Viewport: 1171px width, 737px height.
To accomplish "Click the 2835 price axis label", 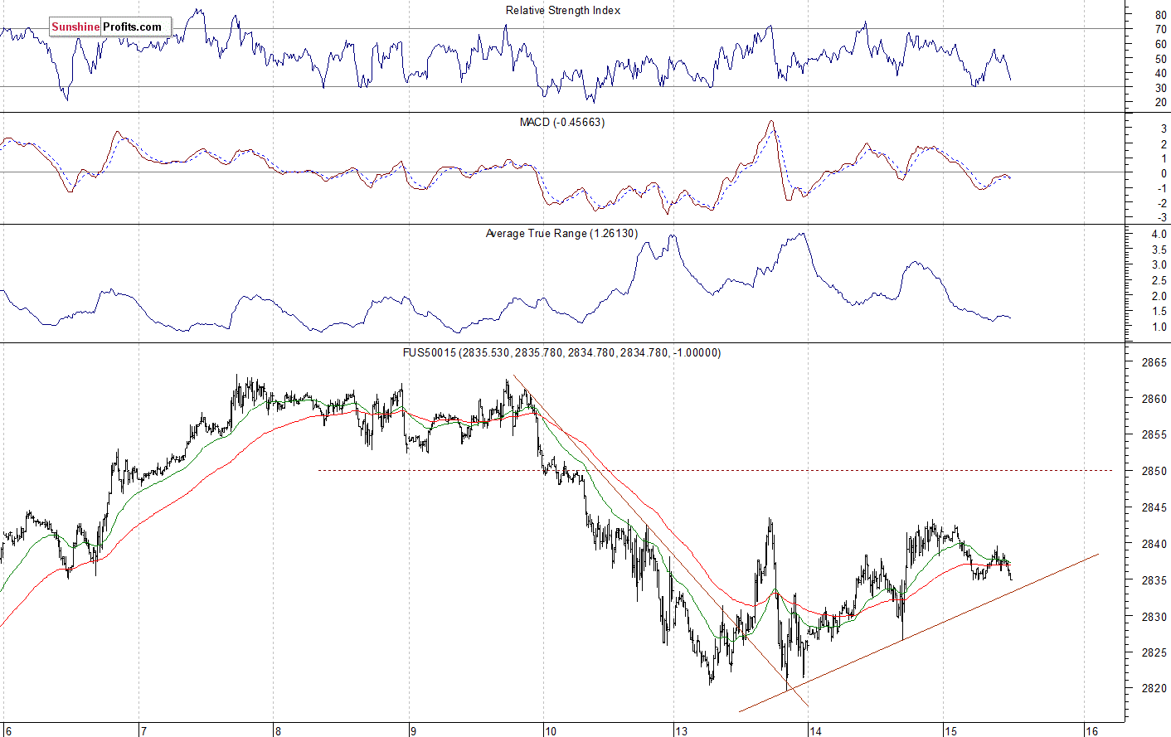I will 1153,581.
